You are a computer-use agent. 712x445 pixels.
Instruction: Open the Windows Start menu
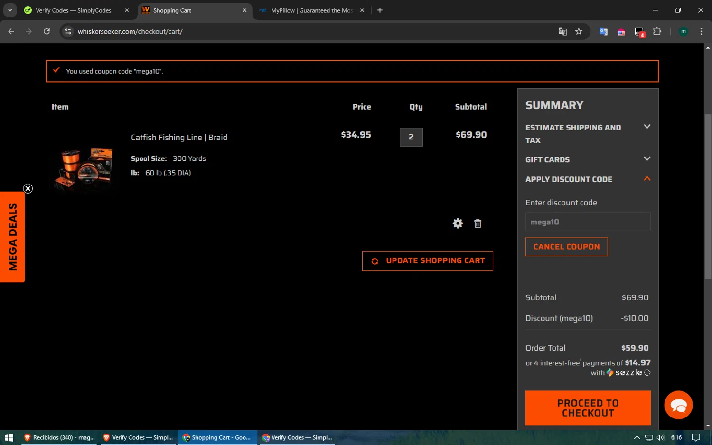tap(9, 437)
